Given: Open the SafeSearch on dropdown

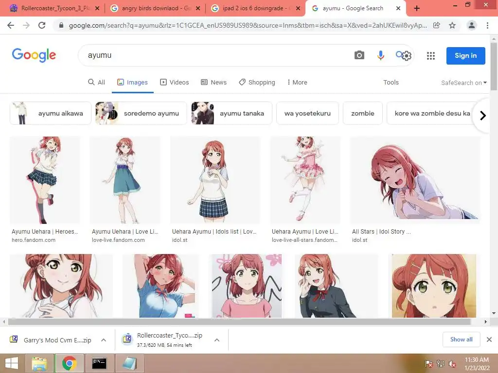Looking at the screenshot, I should tap(463, 83).
